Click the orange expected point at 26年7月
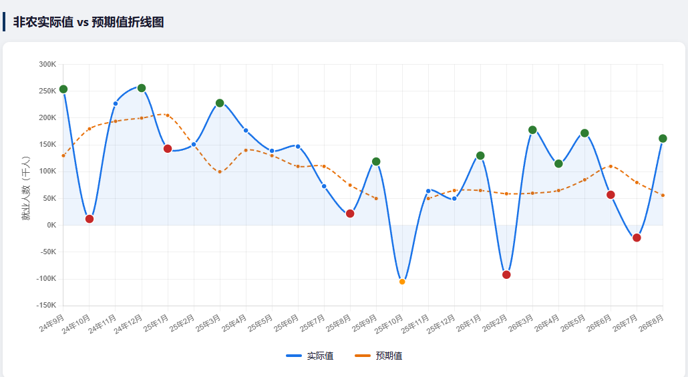Viewport: 688px width, 377px height. click(637, 182)
